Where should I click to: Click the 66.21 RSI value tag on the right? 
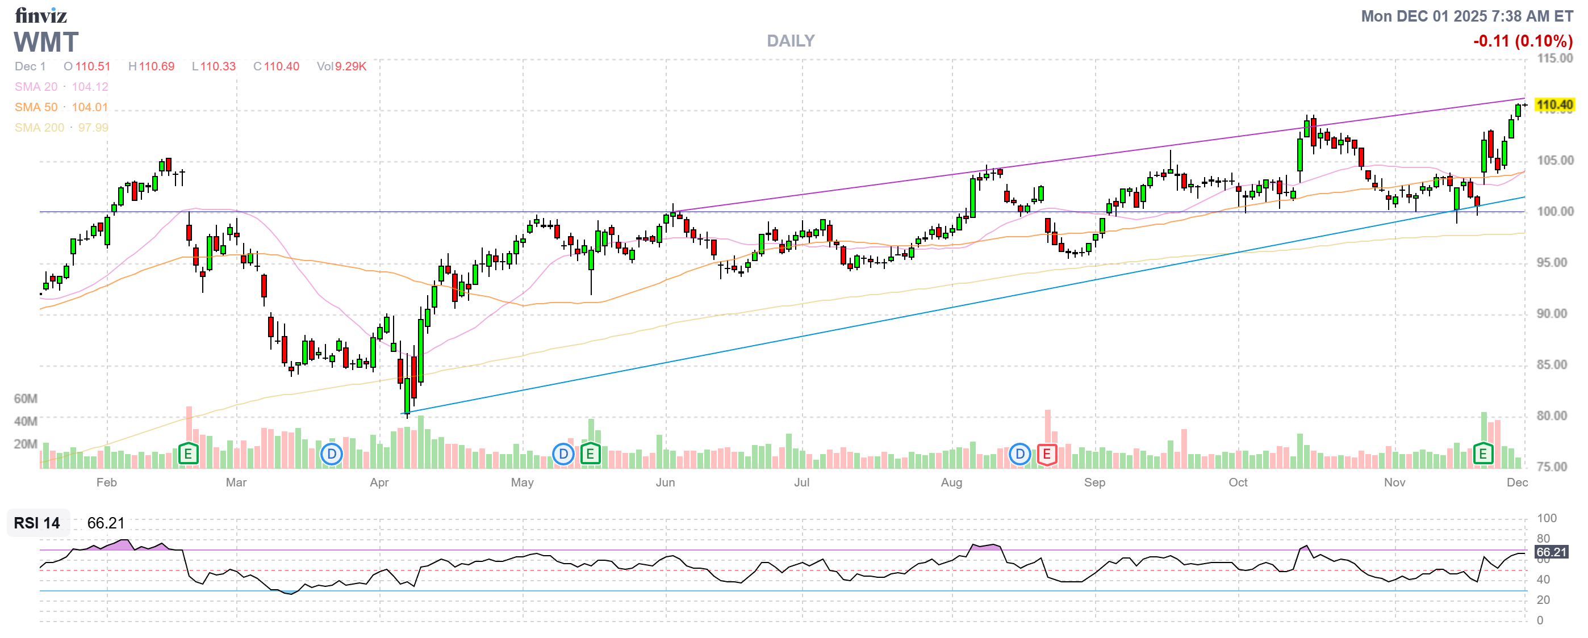pos(1551,552)
